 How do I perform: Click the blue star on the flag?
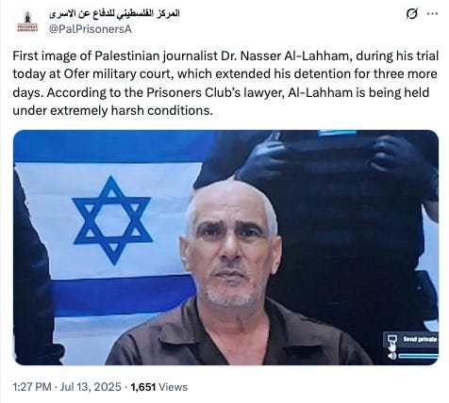[x=111, y=220]
